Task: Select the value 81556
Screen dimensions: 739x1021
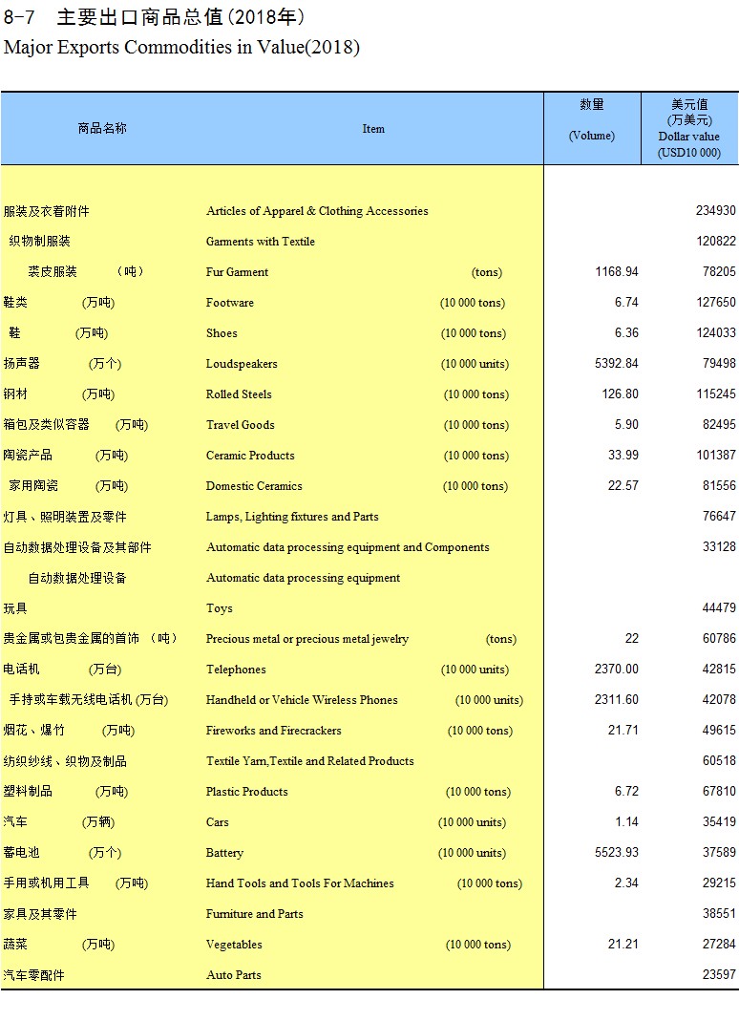Action: (x=719, y=486)
